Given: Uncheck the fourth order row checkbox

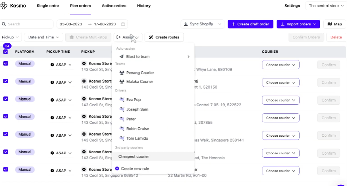Looking at the screenshot, I should [x=6, y=117].
